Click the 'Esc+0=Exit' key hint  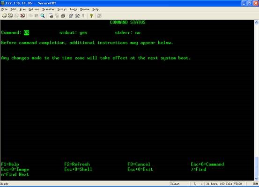(140, 169)
